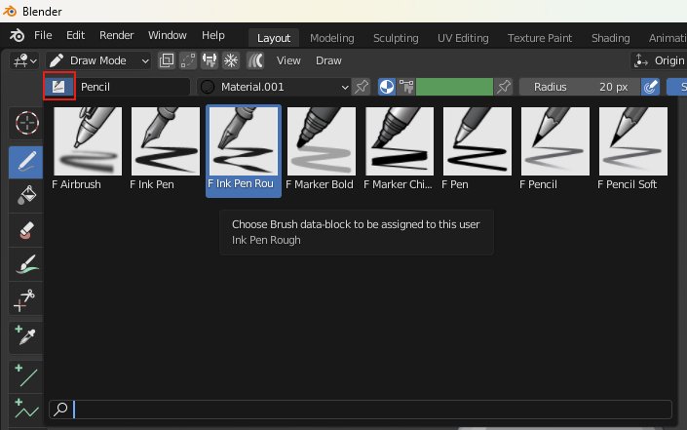Open the Draw Mode dropdown

tap(99, 60)
